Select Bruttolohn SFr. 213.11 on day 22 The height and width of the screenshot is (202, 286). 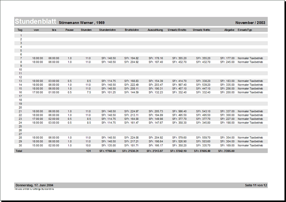click(132, 115)
